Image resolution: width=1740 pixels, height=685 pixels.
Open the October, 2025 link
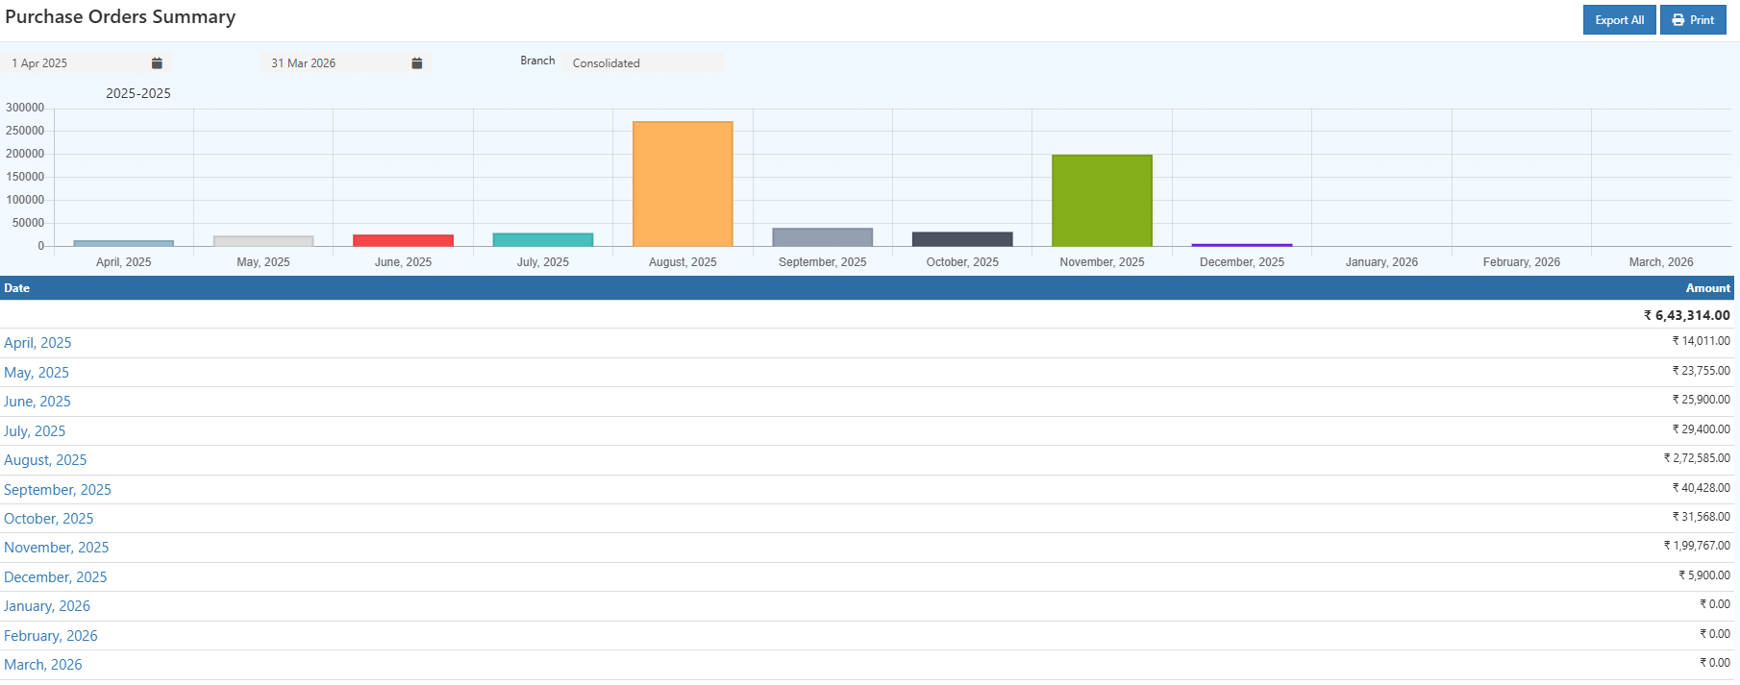(x=49, y=519)
